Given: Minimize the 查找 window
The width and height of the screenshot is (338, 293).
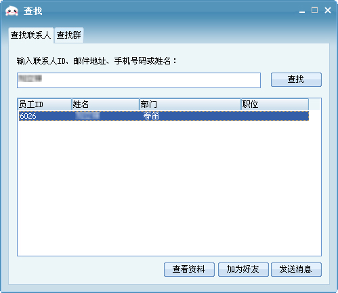Looking at the screenshot, I should [302, 10].
